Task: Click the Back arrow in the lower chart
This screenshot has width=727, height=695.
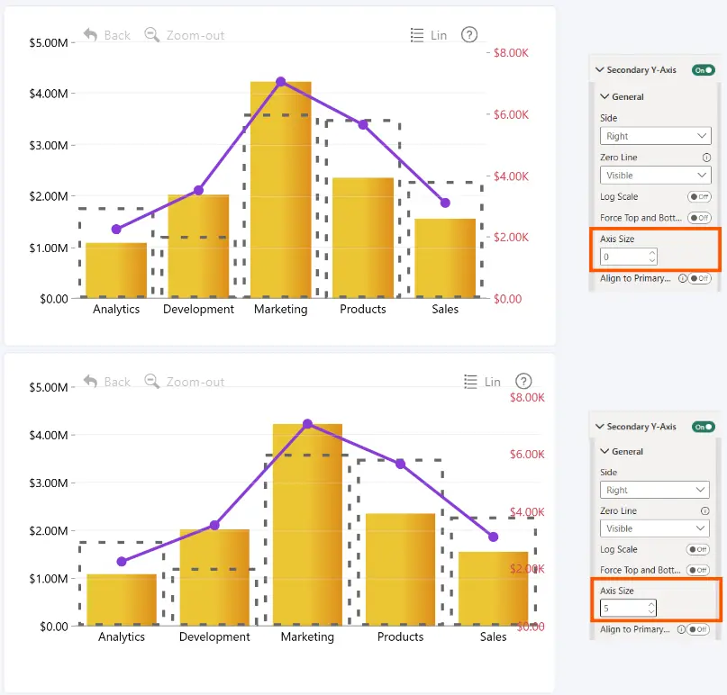Action: click(90, 382)
